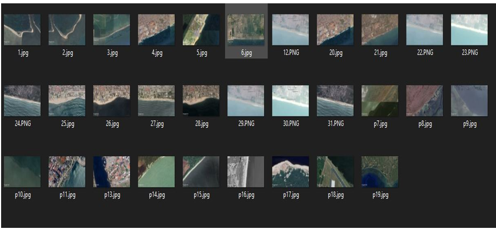
Task: Click the 3.jpg coastline thumbnail
Action: 112,29
